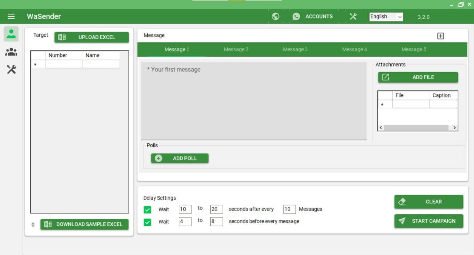This screenshot has height=255, width=474.
Task: Click the wait field showing 4
Action: 185,222
